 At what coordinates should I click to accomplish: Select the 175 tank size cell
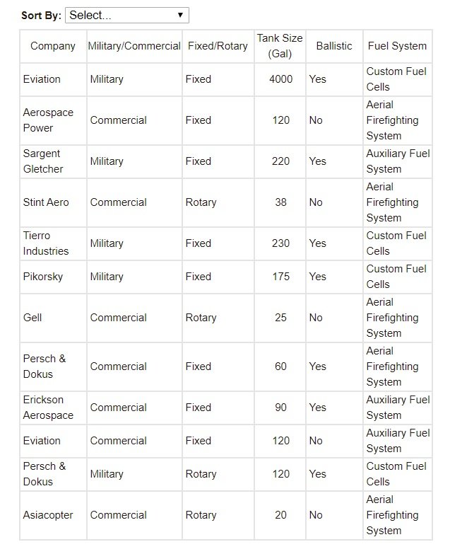point(280,277)
